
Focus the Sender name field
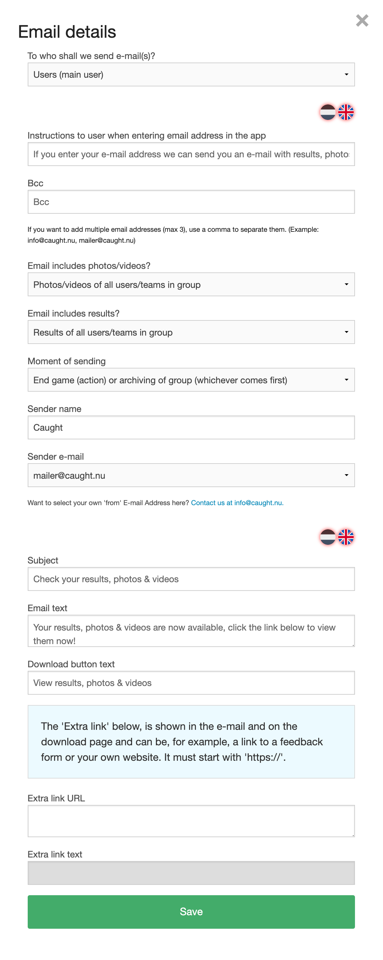(191, 427)
